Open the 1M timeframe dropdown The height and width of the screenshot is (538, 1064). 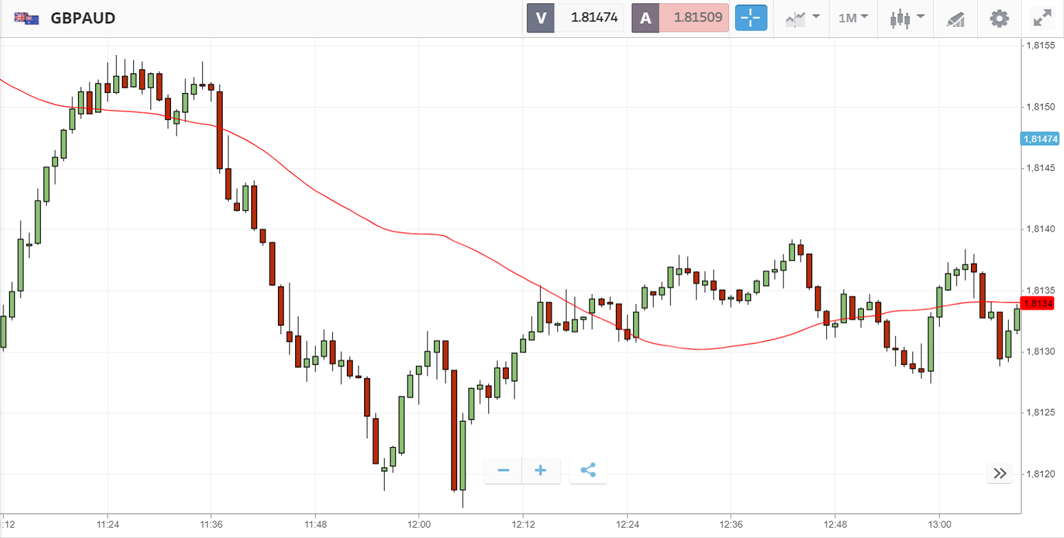click(x=853, y=18)
